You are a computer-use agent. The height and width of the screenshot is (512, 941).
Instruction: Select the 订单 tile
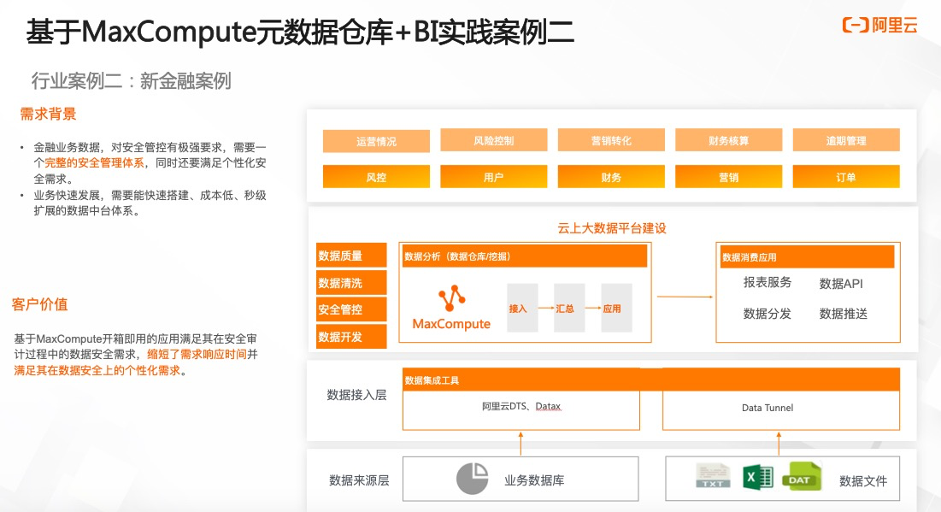tap(846, 177)
